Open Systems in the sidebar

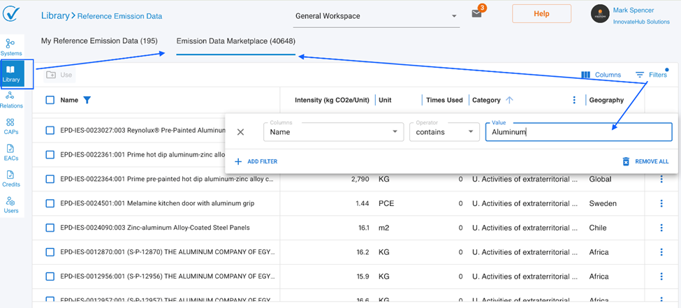(11, 47)
